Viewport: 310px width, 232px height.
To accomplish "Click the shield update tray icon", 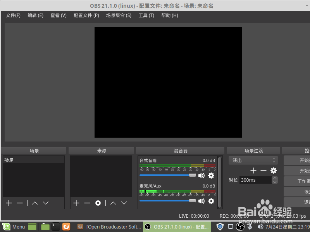I will (x=220, y=227).
